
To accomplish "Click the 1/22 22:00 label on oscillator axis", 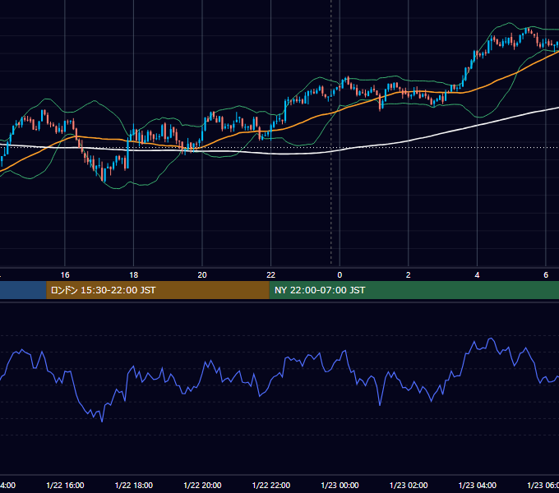I will 271,485.
